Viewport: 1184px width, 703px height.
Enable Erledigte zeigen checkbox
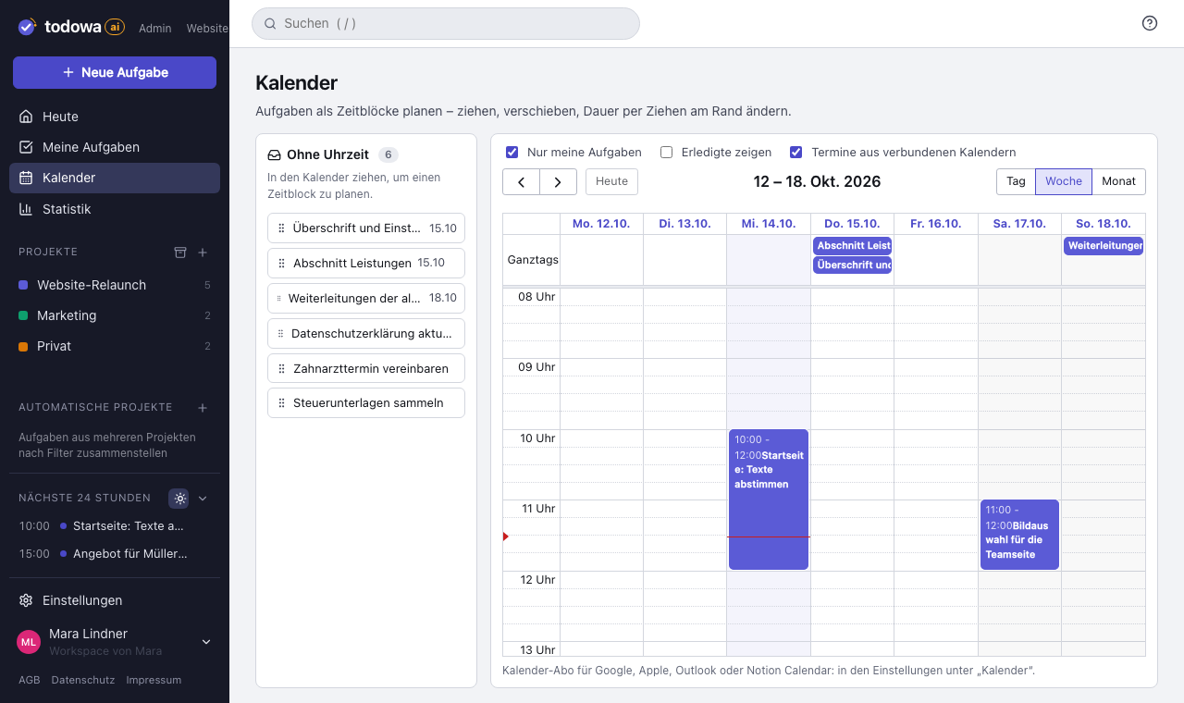pos(666,152)
